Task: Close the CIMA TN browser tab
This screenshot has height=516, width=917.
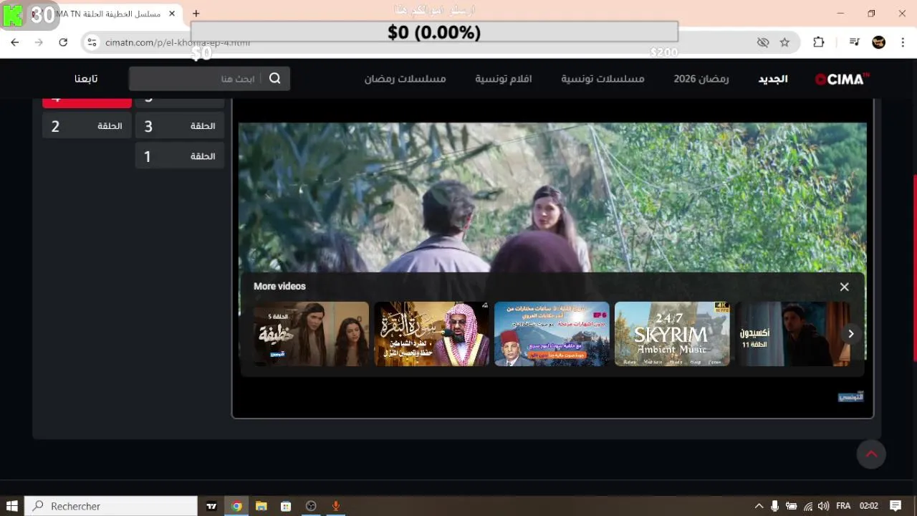Action: point(172,13)
